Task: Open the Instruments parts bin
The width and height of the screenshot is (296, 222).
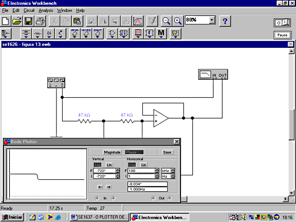Action: tap(175, 34)
